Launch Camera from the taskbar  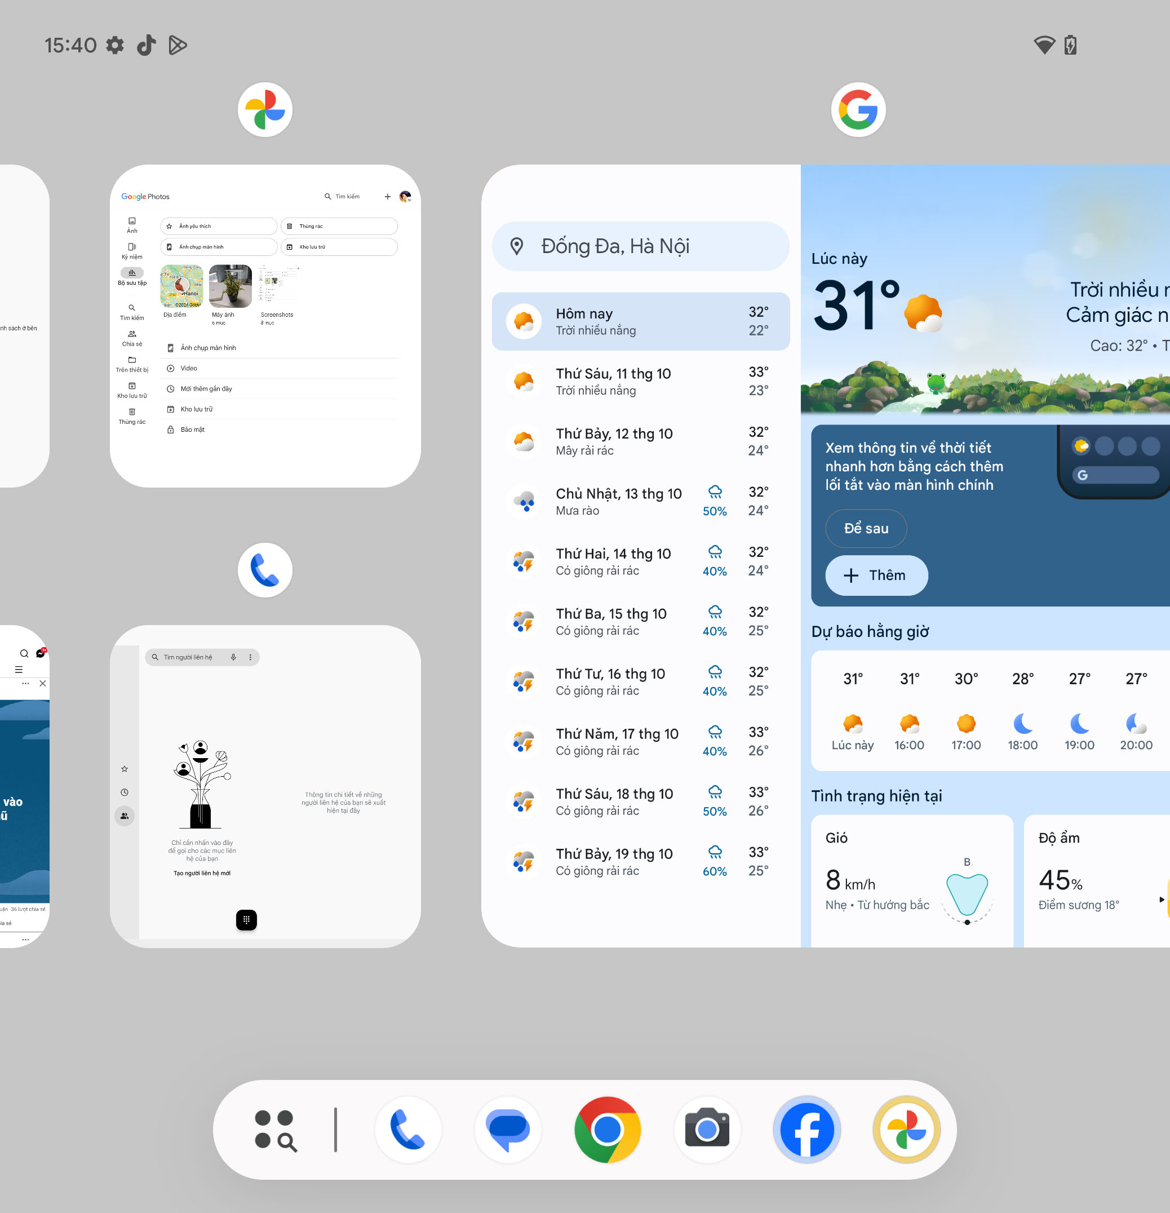tap(707, 1130)
